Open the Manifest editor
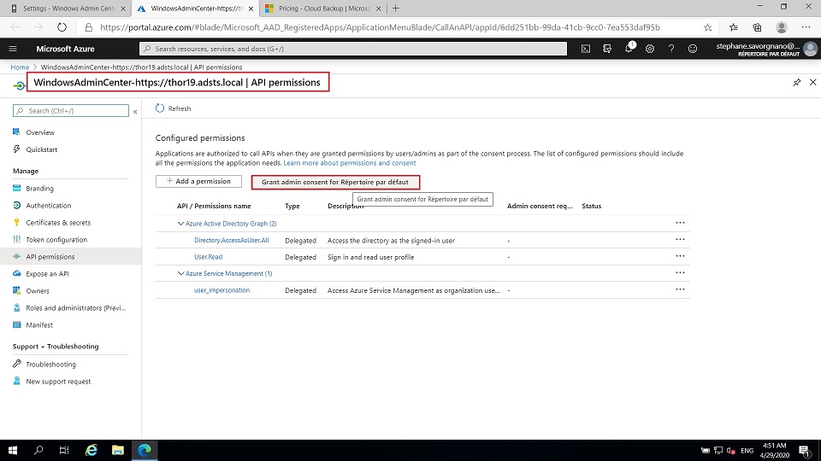Screen dimensions: 821x461 (39, 325)
